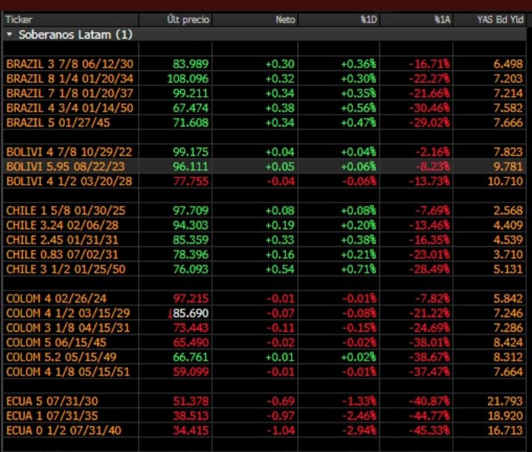Image resolution: width=532 pixels, height=452 pixels.
Task: Click last price 83.989
Action: pyautogui.click(x=191, y=64)
